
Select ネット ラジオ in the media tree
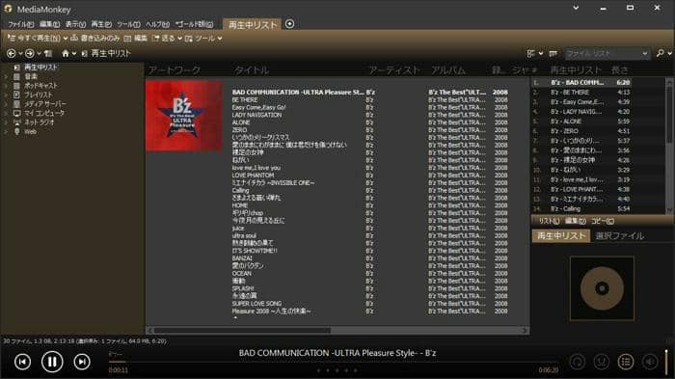40,122
